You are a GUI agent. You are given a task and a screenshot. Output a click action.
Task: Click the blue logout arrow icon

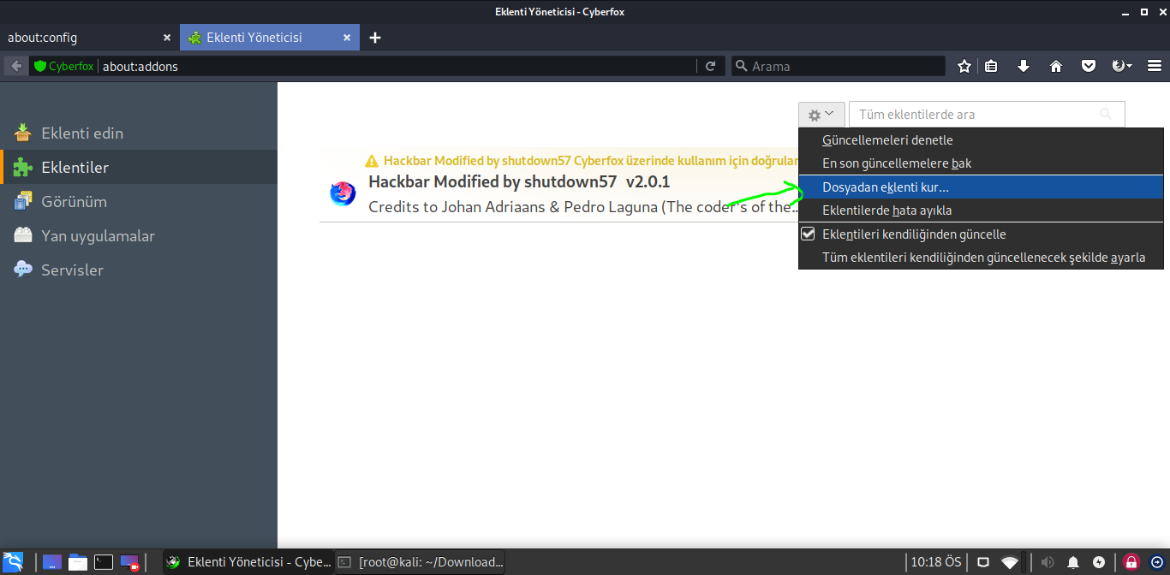pos(1156,562)
